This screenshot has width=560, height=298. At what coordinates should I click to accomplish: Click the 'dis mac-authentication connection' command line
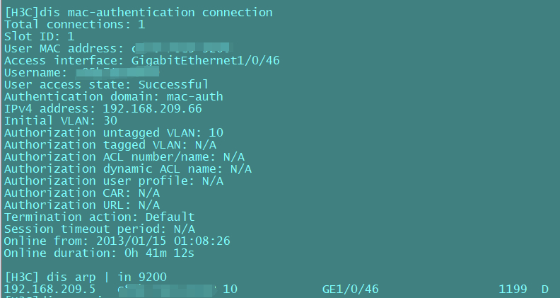138,13
